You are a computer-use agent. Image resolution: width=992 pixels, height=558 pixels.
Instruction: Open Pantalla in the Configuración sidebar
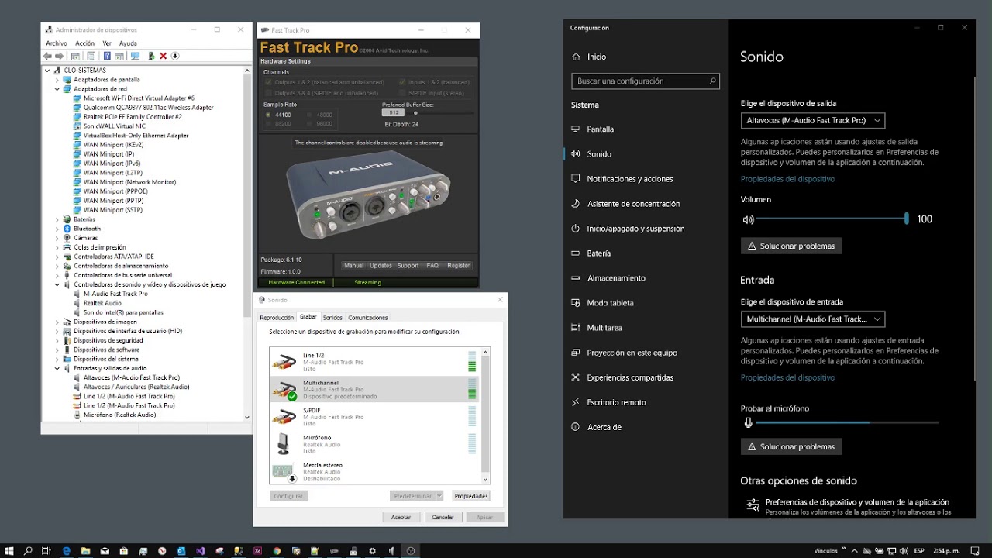[x=601, y=129]
